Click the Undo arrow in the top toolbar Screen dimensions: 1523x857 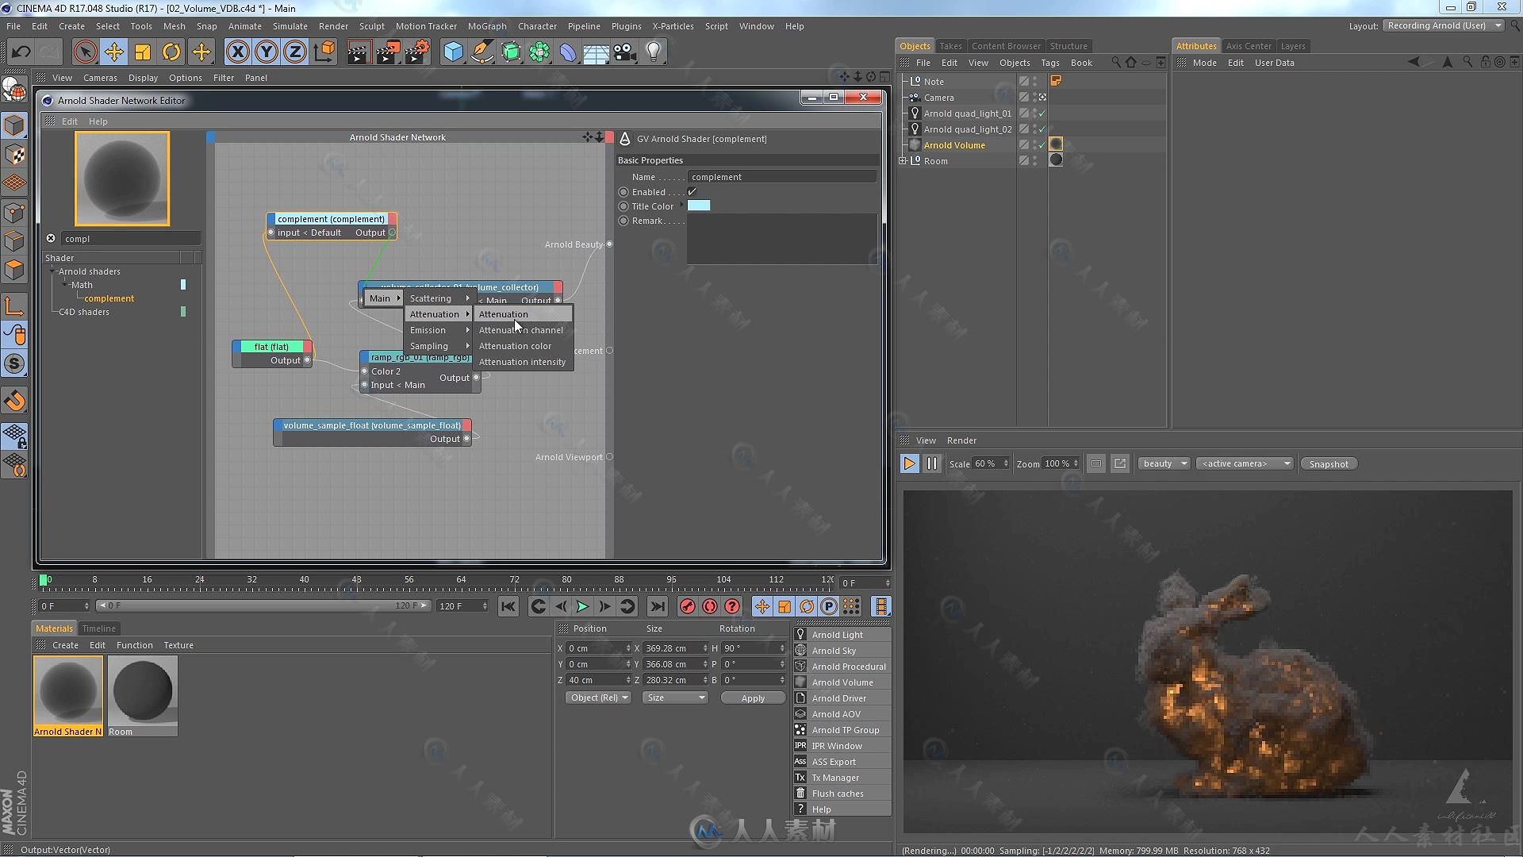pyautogui.click(x=21, y=52)
